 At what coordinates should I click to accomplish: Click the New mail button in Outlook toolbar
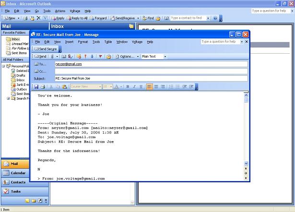(x=10, y=18)
